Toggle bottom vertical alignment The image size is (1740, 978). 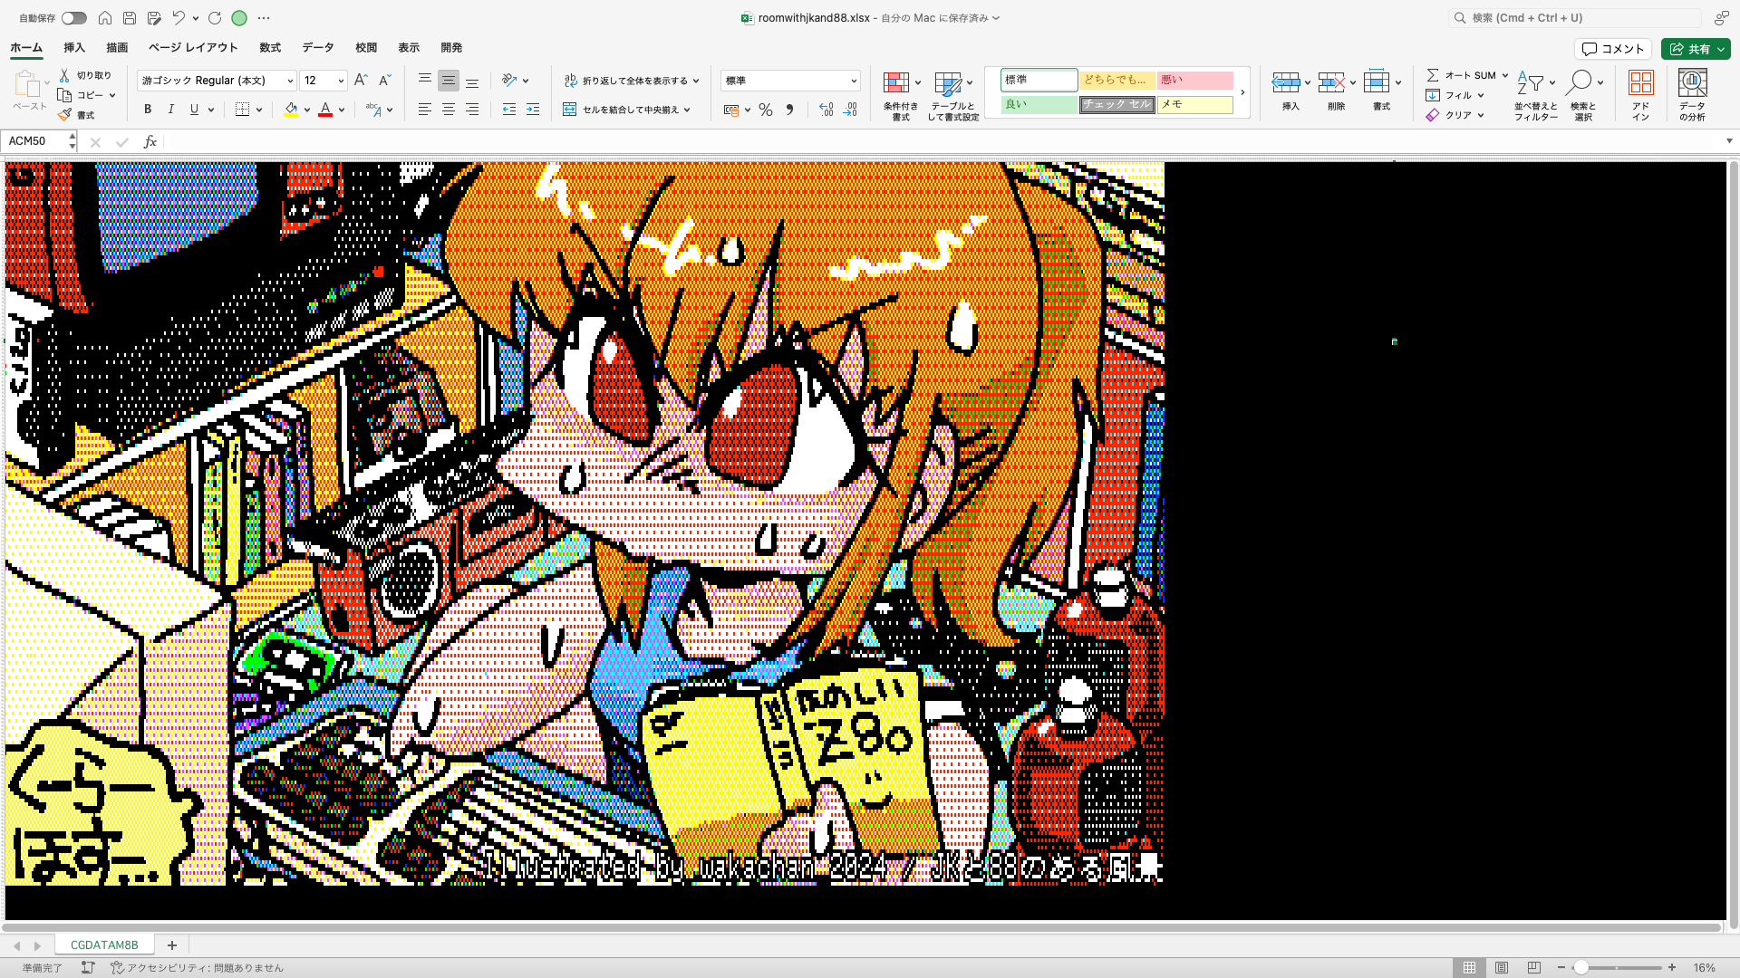click(x=472, y=81)
